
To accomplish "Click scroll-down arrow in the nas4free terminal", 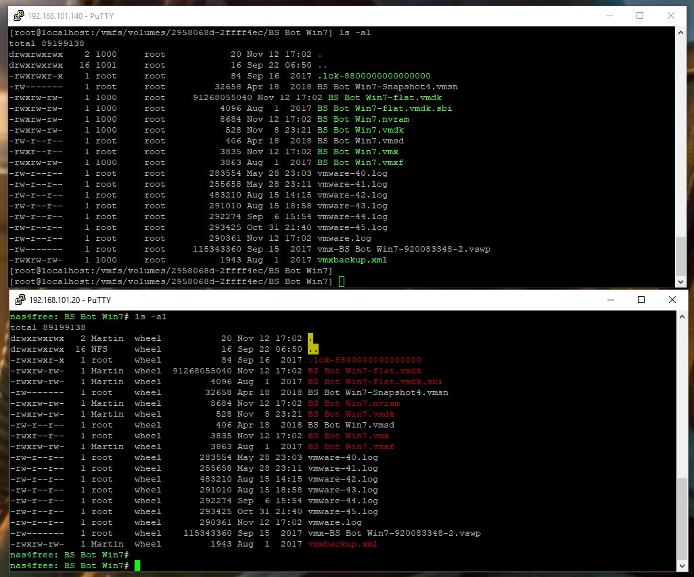I will (x=683, y=566).
